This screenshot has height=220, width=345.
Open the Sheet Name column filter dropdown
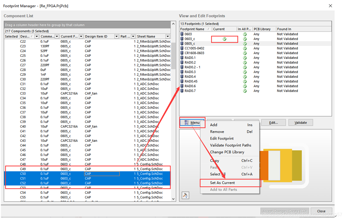[x=168, y=36]
